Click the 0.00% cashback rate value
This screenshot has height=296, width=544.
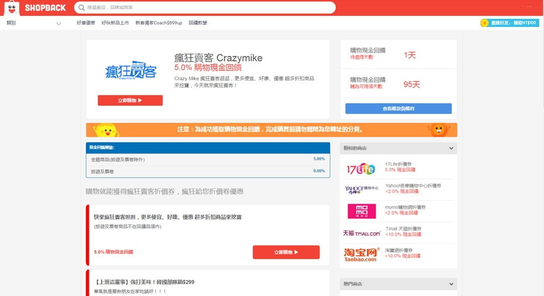pyautogui.click(x=319, y=171)
